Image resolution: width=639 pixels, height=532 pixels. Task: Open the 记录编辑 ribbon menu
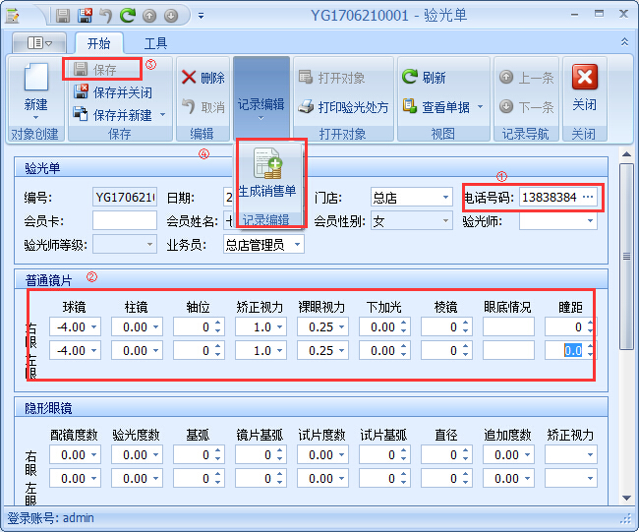click(261, 97)
